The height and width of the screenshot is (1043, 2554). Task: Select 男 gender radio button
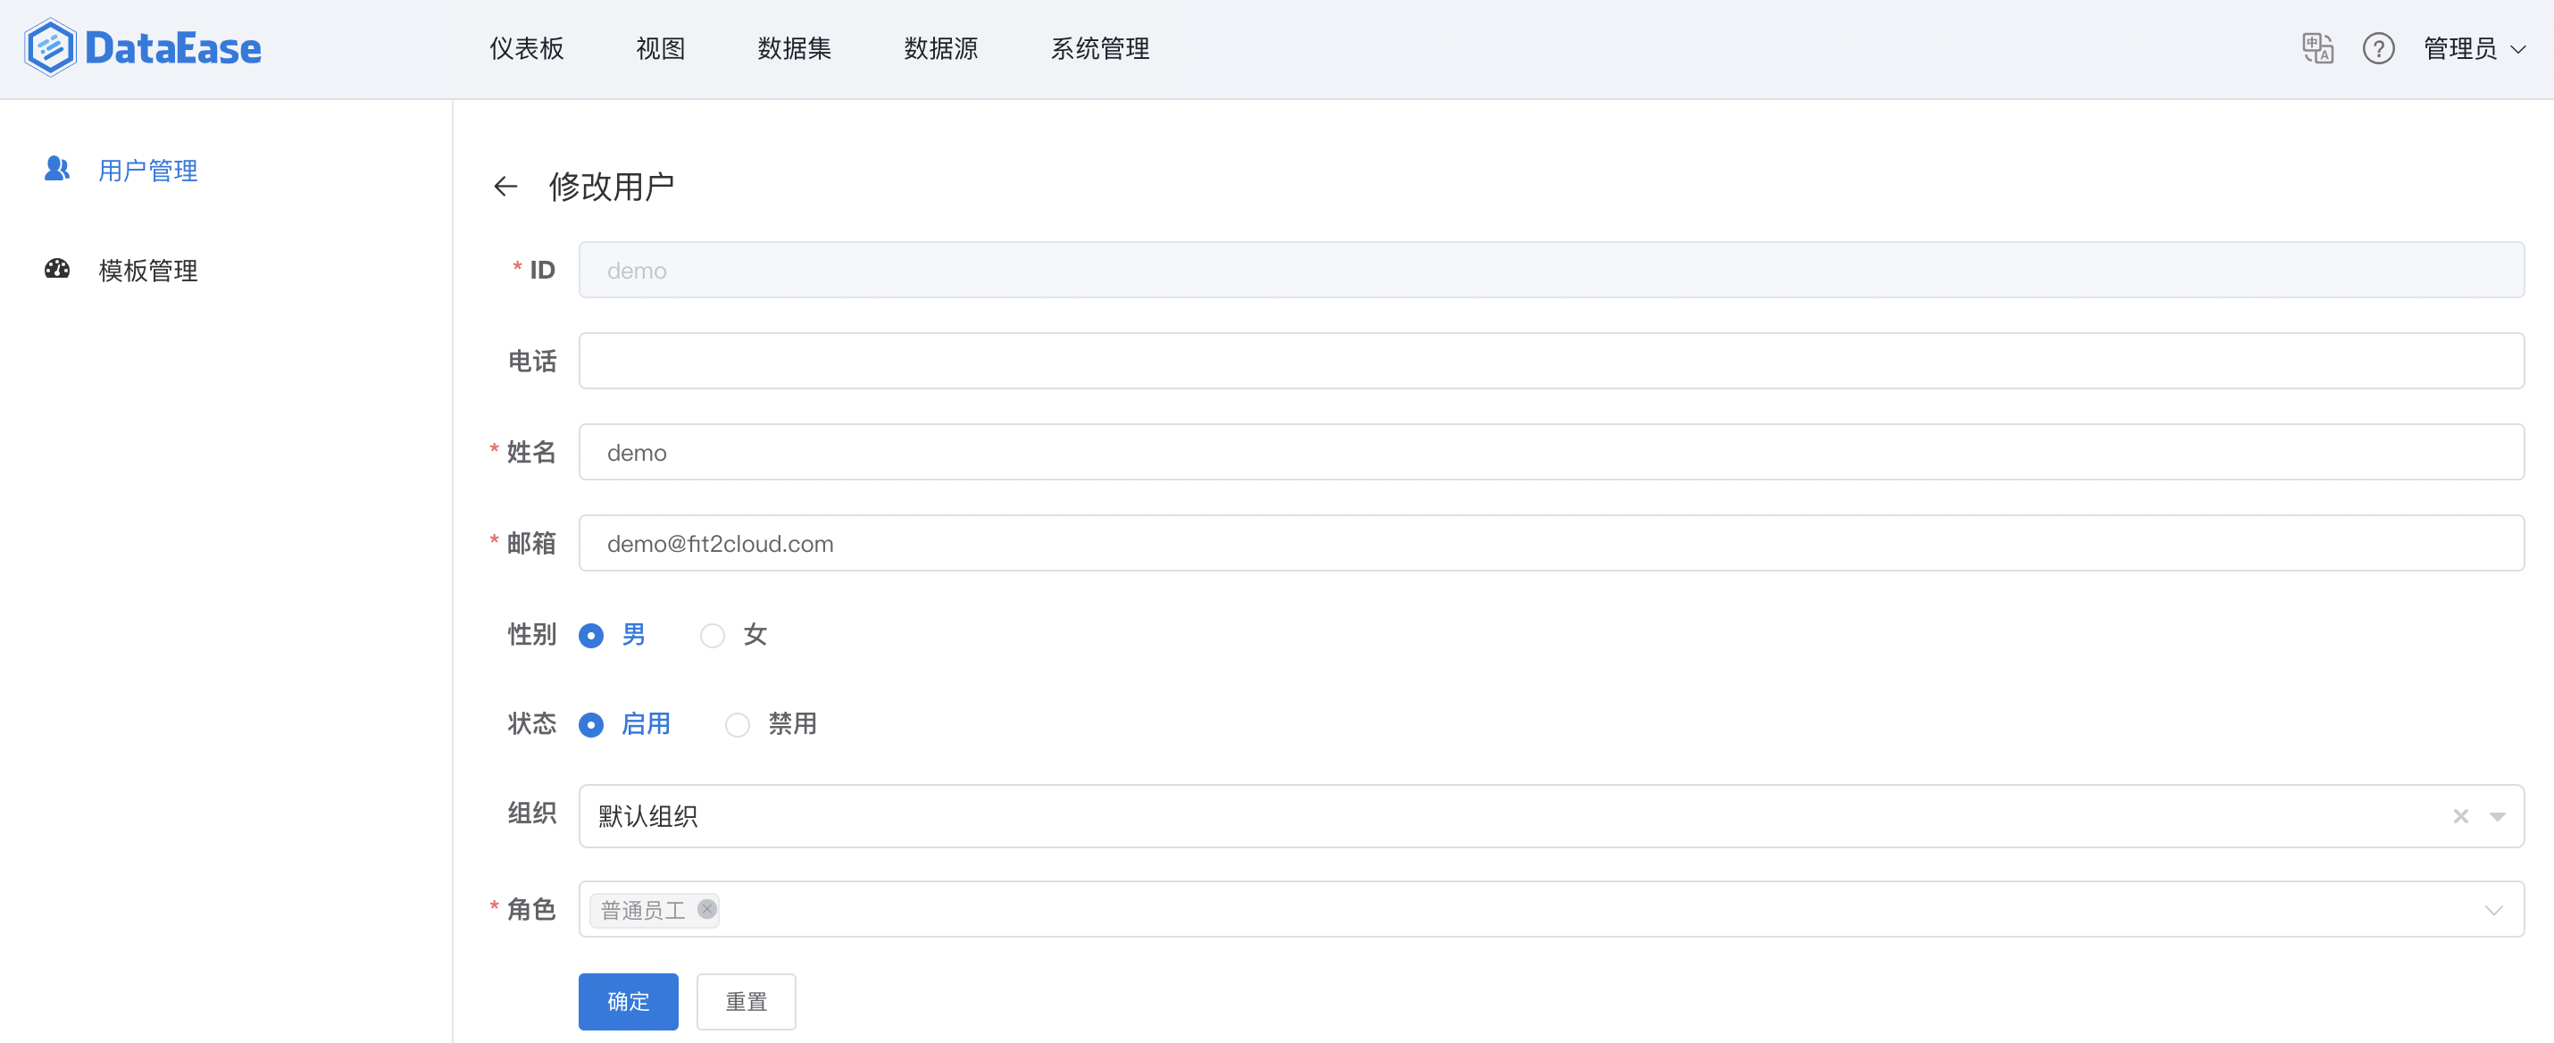click(x=591, y=636)
